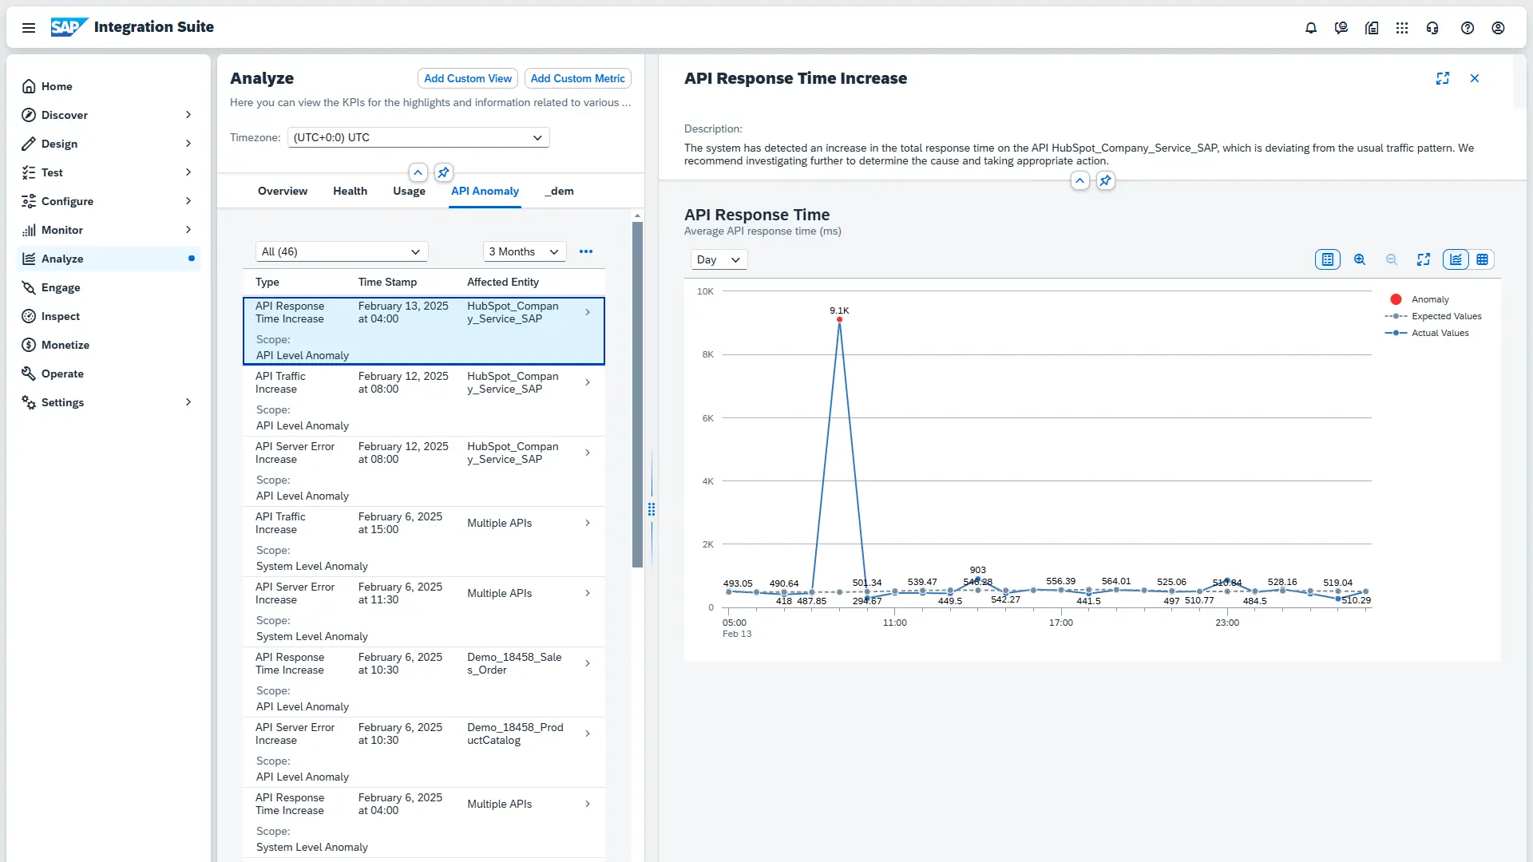Image resolution: width=1533 pixels, height=862 pixels.
Task: Enter chart full screen mode
Action: pos(1424,259)
